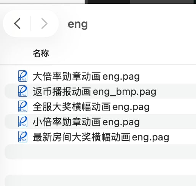Screen dimensions: 196x186
Task: Select file name 最新房间大奖横幅动画 eng.pag
Action: (x=101, y=137)
